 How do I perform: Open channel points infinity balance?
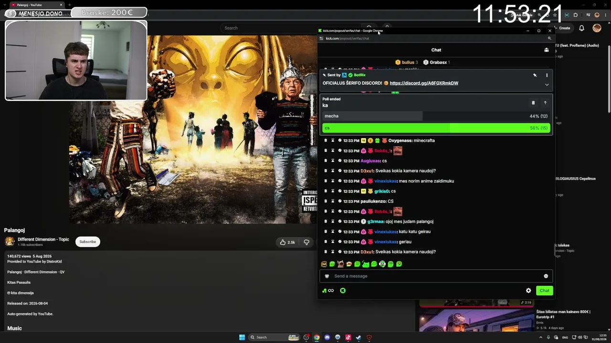(x=328, y=291)
